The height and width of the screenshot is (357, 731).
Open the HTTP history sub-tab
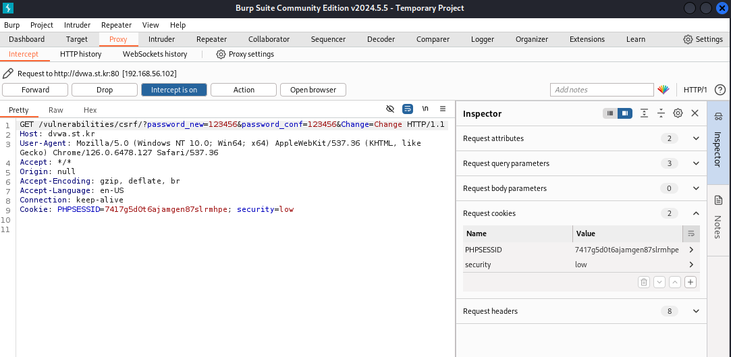point(80,54)
